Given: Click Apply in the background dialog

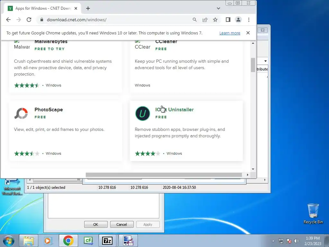Looking at the screenshot, I should pos(148,224).
